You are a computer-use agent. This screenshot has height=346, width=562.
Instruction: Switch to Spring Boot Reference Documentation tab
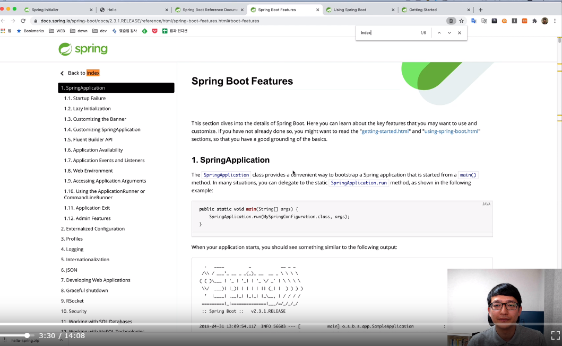[x=208, y=10]
